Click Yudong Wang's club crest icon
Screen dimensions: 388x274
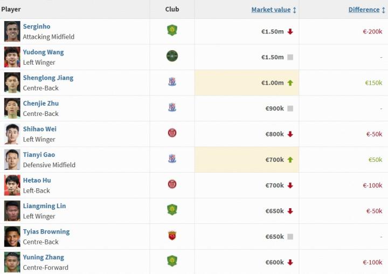(x=172, y=56)
